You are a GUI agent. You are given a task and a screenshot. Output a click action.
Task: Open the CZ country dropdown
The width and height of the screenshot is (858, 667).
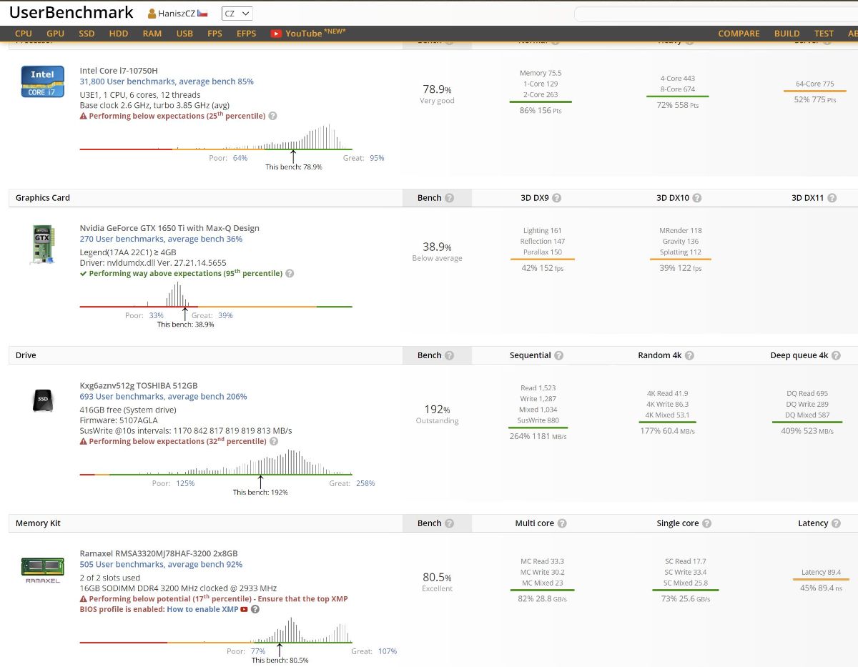pyautogui.click(x=237, y=14)
